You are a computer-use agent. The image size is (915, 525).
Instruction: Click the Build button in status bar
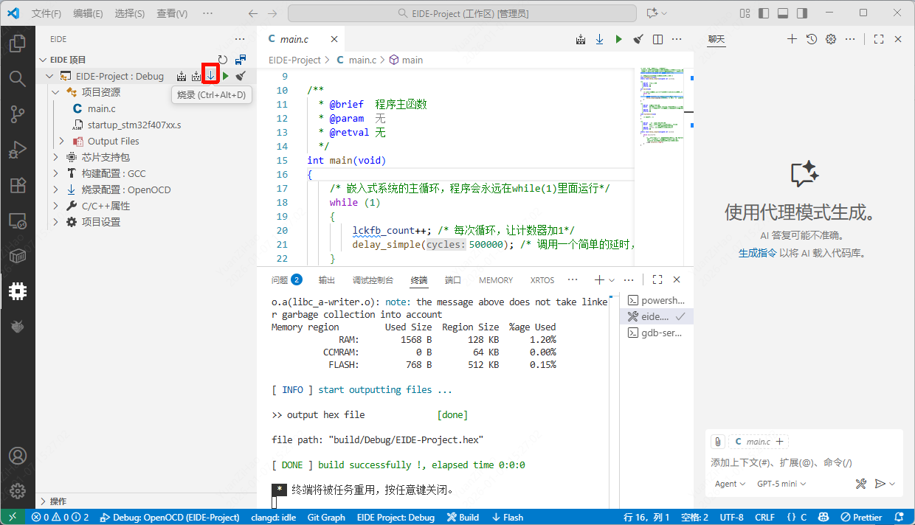click(x=463, y=517)
